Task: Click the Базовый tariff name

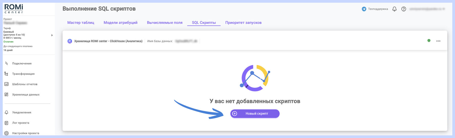Action: tap(9, 32)
